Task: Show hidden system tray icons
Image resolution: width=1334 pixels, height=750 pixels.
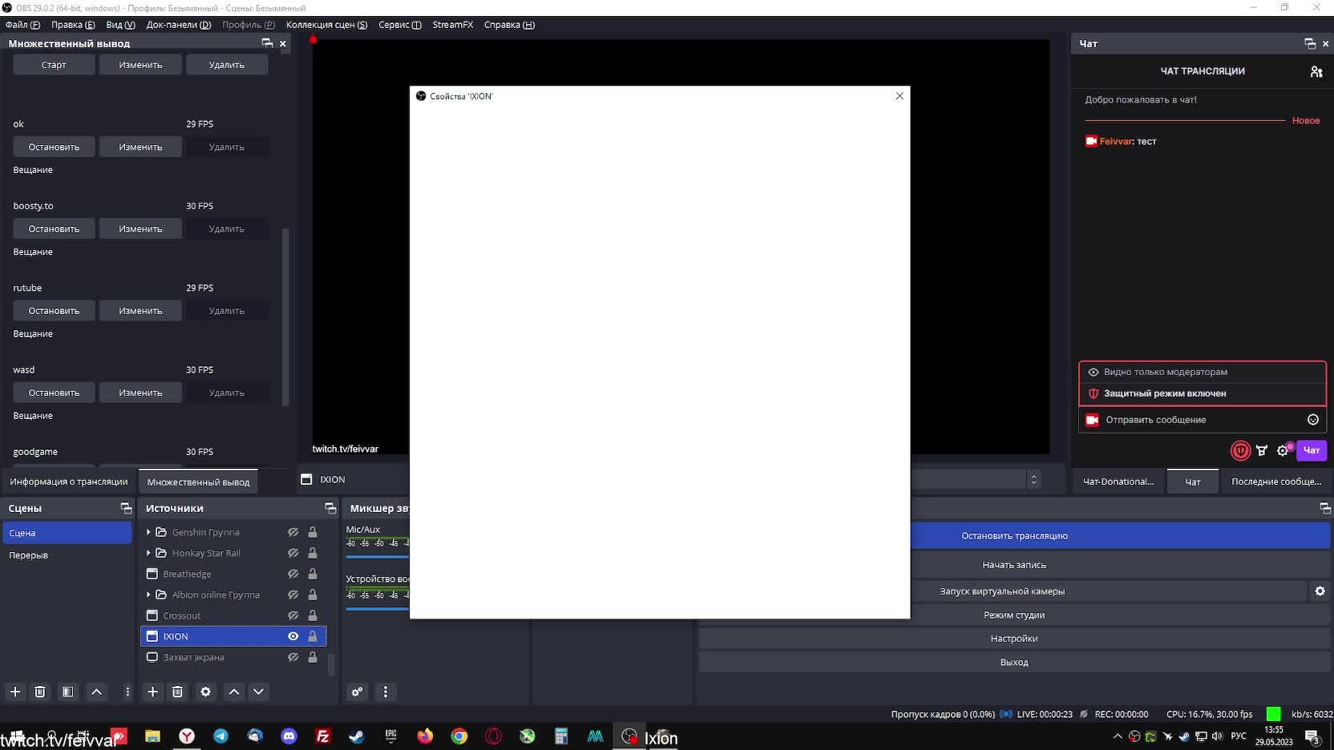Action: tap(1118, 736)
